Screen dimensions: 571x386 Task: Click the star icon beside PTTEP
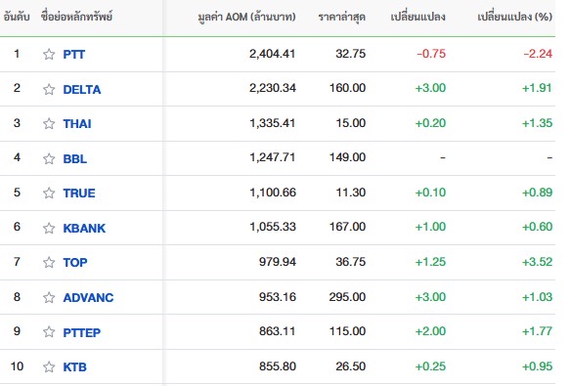(x=49, y=332)
